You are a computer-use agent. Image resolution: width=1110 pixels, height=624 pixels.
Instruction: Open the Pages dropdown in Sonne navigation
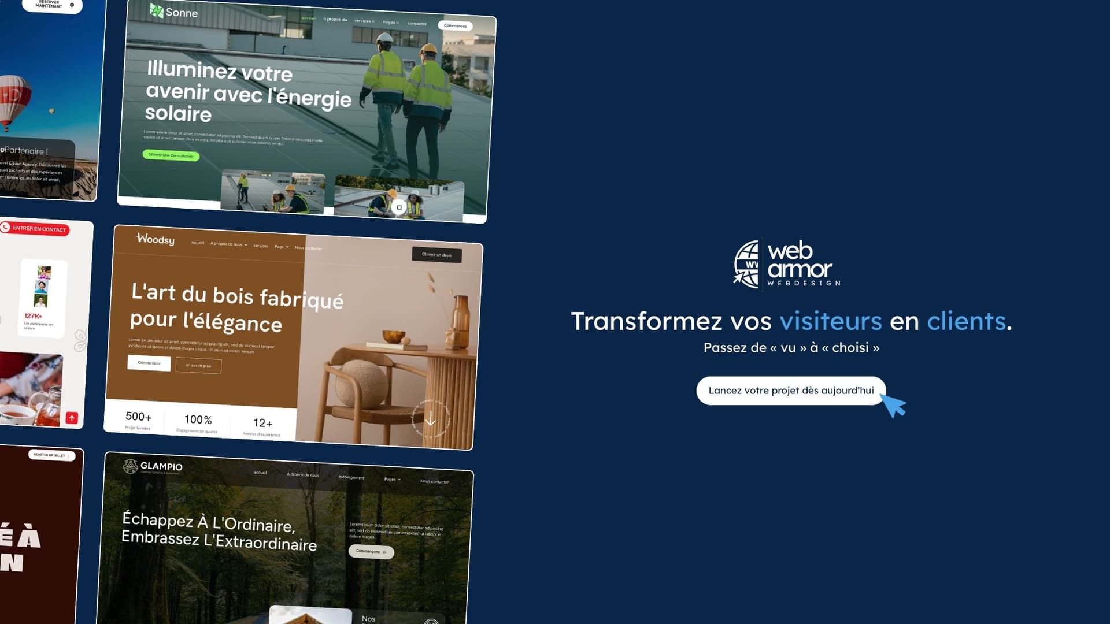pyautogui.click(x=391, y=23)
